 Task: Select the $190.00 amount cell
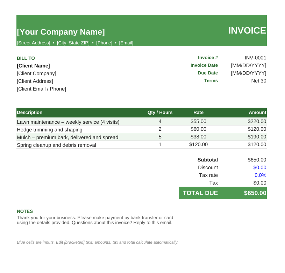pos(257,137)
